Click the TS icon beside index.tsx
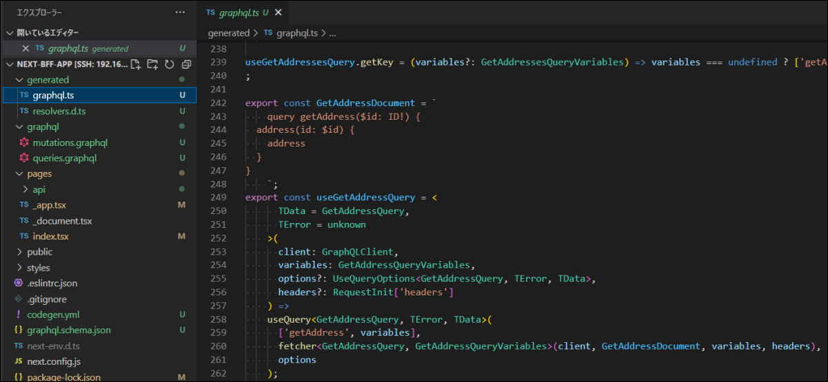Viewport: 828px width, 382px height. tap(24, 236)
